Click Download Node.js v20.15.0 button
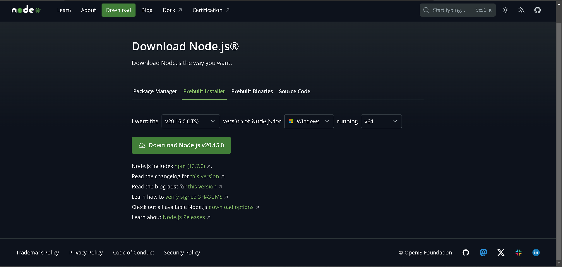Image resolution: width=562 pixels, height=267 pixels. [181, 145]
